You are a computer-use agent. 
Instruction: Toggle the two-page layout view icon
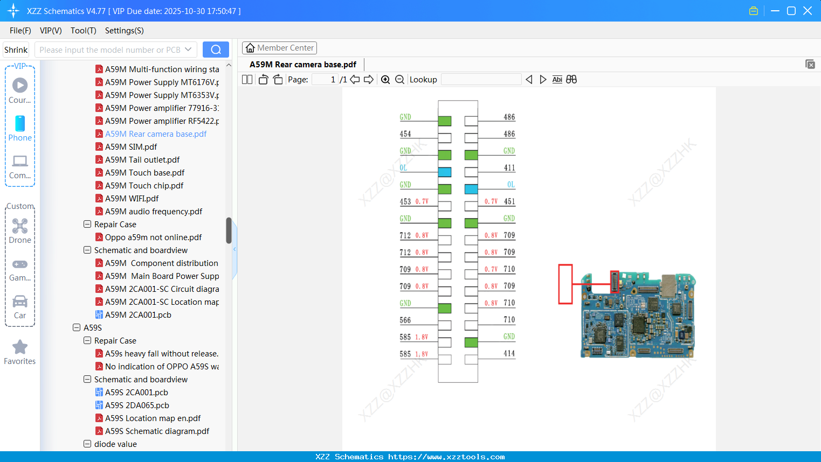[247, 80]
